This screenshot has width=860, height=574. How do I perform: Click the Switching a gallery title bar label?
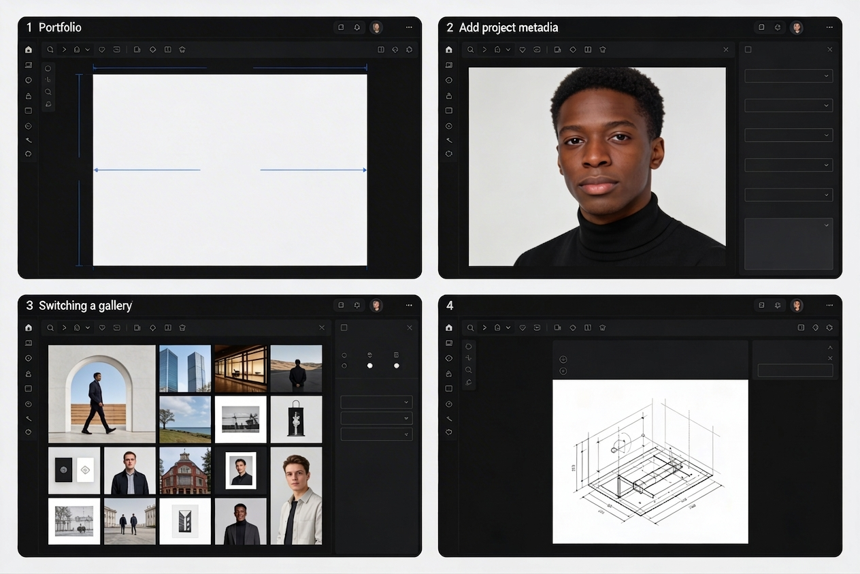tap(86, 306)
